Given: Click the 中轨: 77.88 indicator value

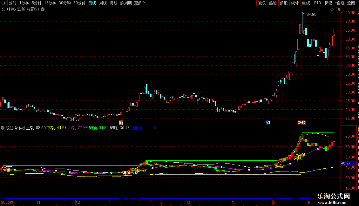Looking at the screenshot, I should 78,128.
